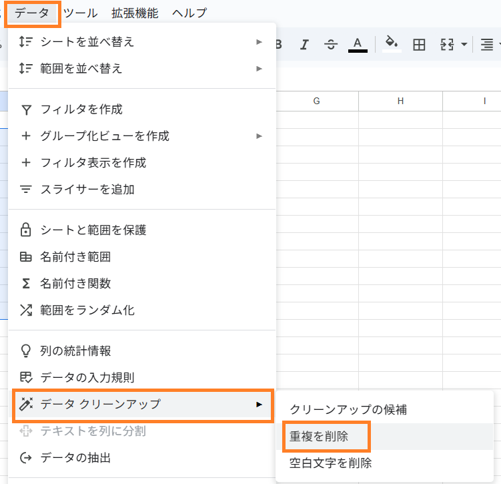The width and height of the screenshot is (501, 484).
Task: Expand 範囲を並べ替え submenu arrow
Action: pos(259,68)
